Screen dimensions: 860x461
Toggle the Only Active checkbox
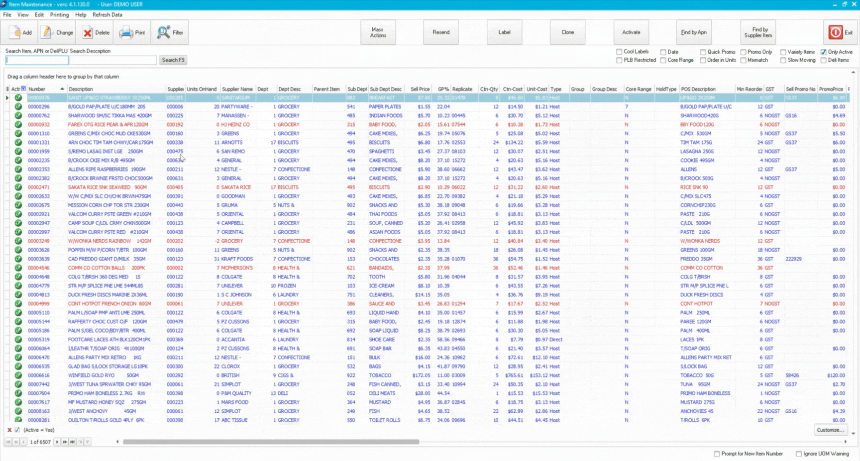[823, 52]
